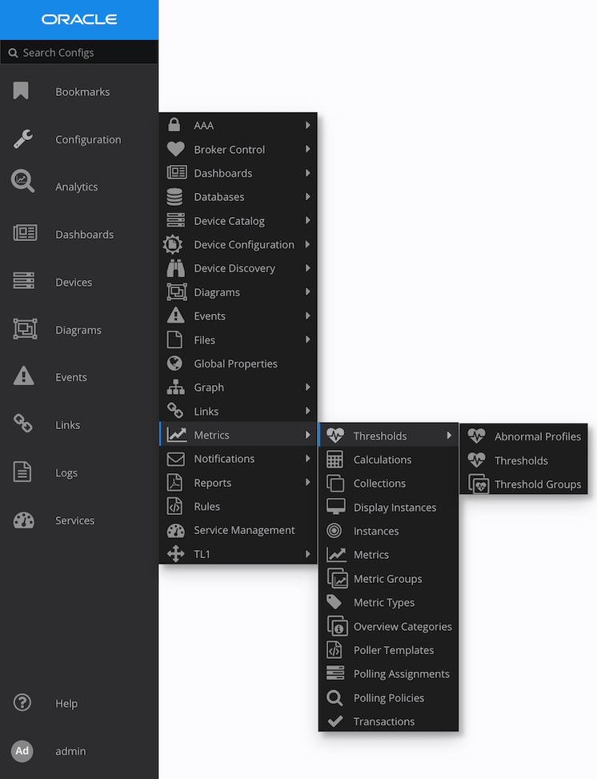Click the TL1 four-arrow move icon
This screenshot has height=779, width=597.
pyautogui.click(x=176, y=553)
